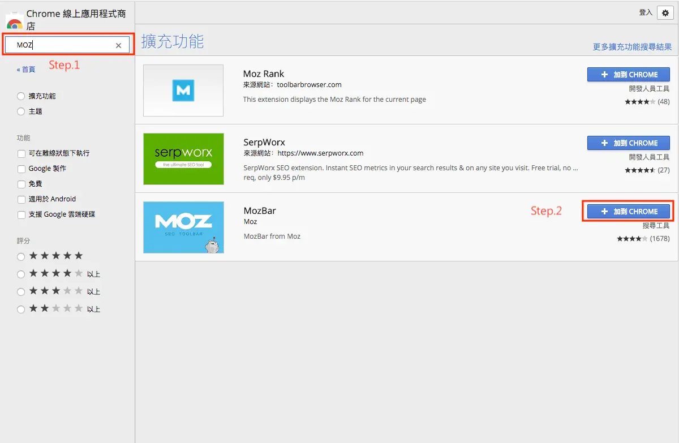Viewport: 679px width, 443px height.
Task: Select the 擴充功能 radio button
Action: [21, 96]
